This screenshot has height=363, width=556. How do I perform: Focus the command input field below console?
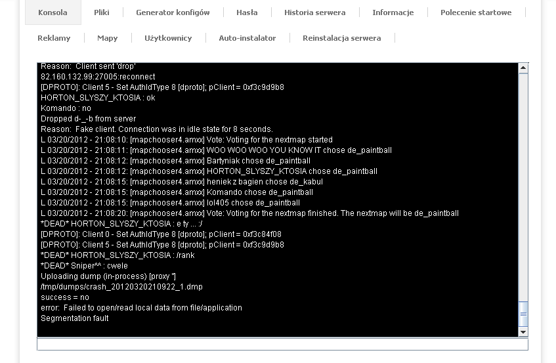tap(282, 345)
